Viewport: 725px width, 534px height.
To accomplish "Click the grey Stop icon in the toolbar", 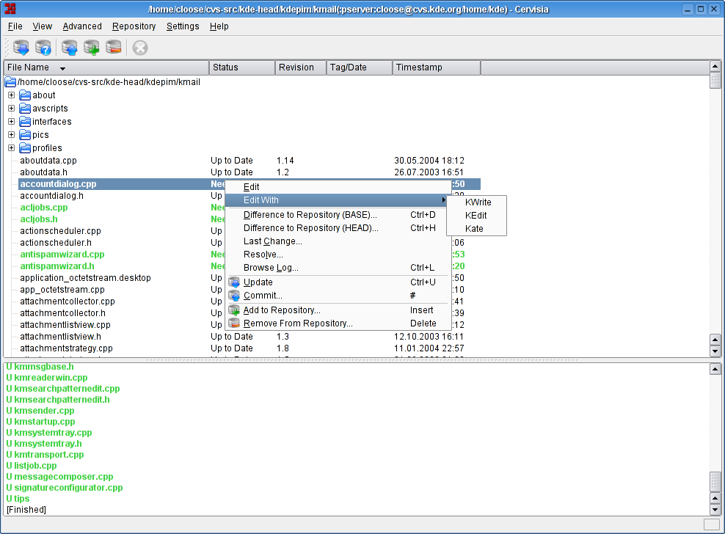I will click(140, 48).
